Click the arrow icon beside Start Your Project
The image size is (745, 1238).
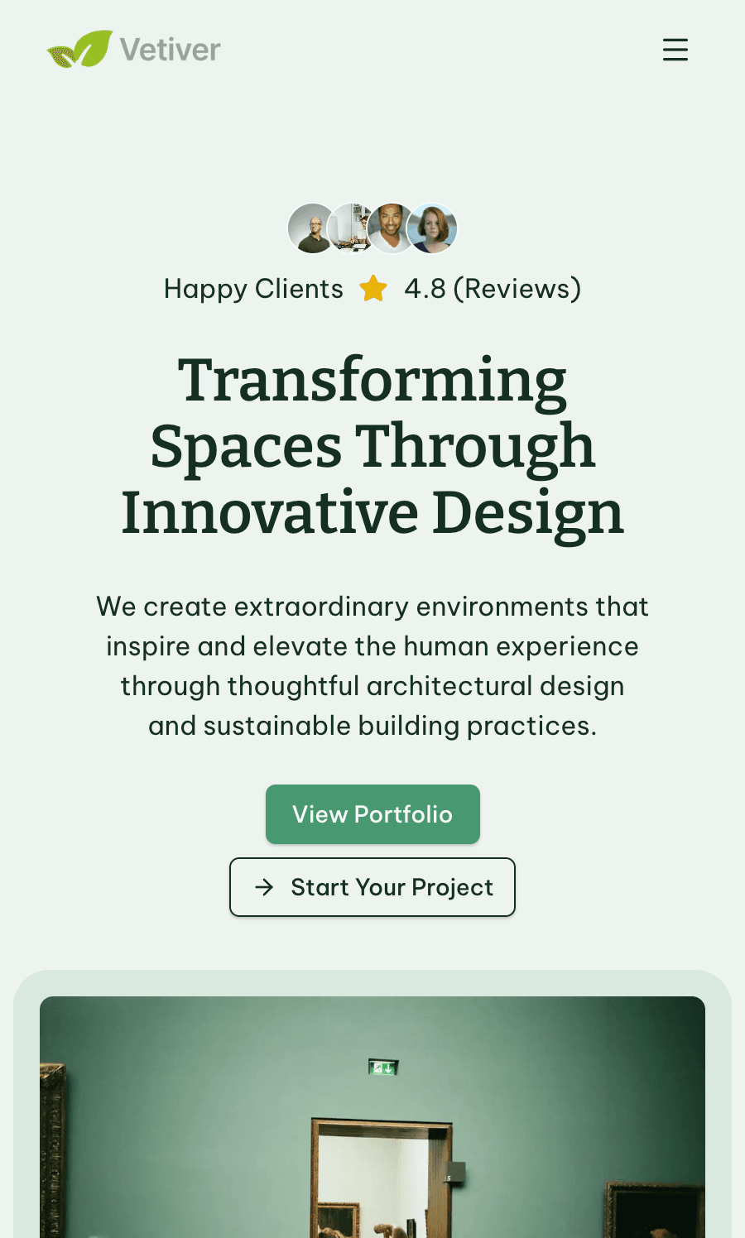click(x=264, y=887)
